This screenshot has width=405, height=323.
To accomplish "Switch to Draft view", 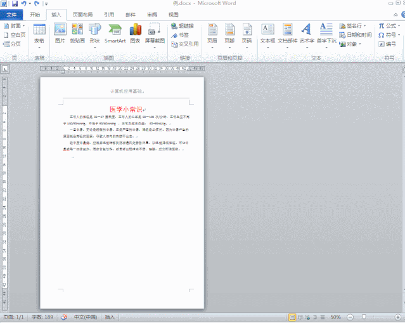I will coord(323,317).
